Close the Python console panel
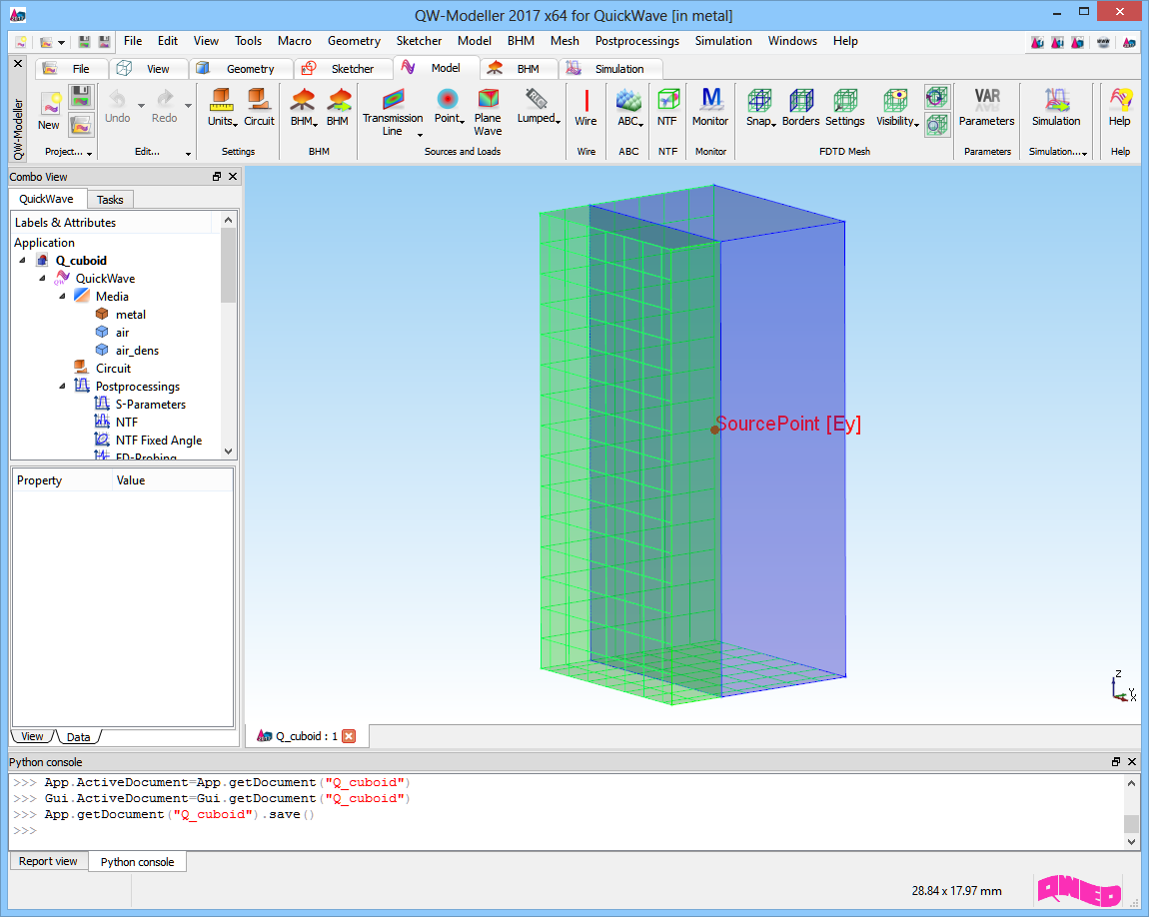This screenshot has width=1149, height=917. click(1132, 762)
